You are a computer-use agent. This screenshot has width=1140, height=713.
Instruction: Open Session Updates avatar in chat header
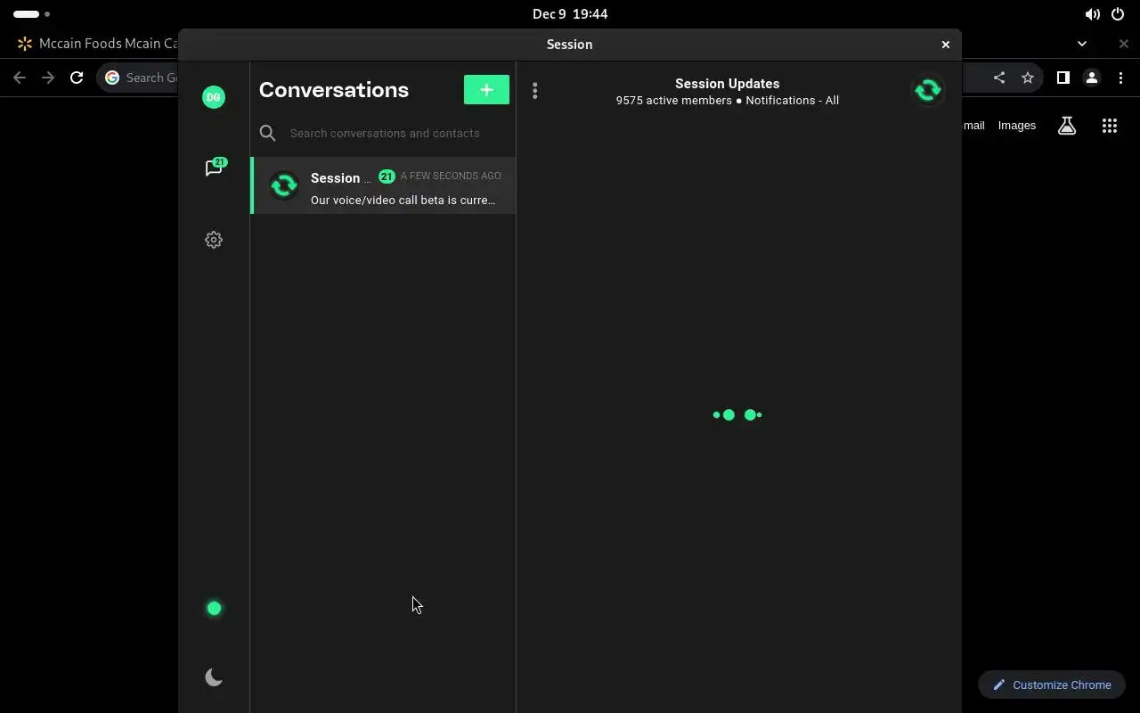pyautogui.click(x=928, y=90)
